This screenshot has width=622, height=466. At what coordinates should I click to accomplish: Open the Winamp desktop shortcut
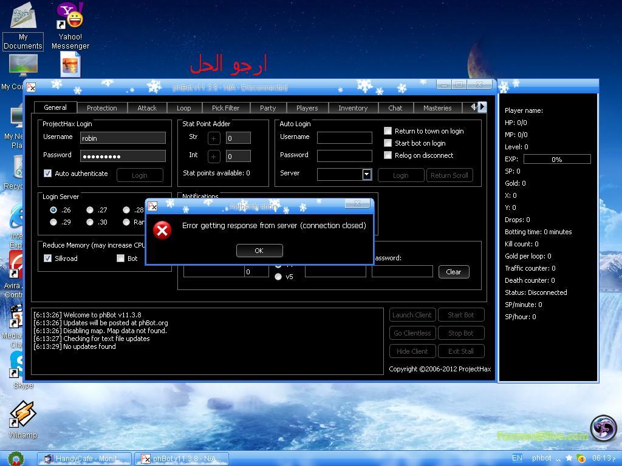[x=22, y=419]
